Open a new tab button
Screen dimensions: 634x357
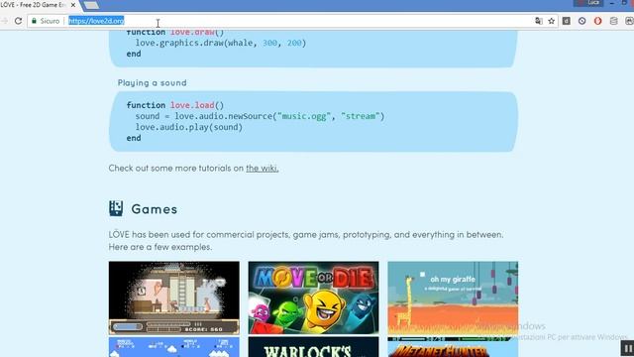(x=91, y=6)
